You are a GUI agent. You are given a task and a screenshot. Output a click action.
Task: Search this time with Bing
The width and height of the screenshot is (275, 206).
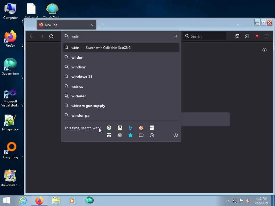131,128
